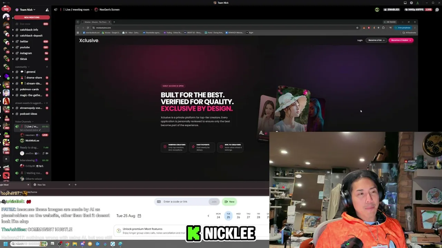Click the red LIVE badge in top bar
The image size is (442, 248).
tap(429, 10)
